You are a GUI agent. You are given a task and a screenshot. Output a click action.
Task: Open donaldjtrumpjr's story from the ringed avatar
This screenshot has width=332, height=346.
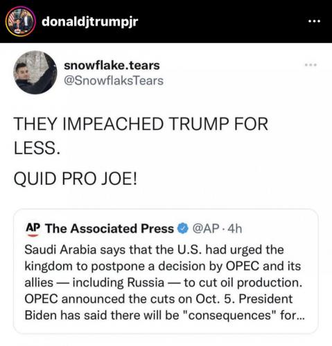pos(20,21)
